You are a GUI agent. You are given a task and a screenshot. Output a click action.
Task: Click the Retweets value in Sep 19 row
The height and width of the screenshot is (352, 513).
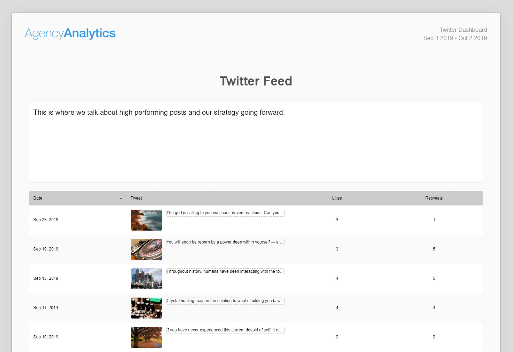pyautogui.click(x=434, y=249)
